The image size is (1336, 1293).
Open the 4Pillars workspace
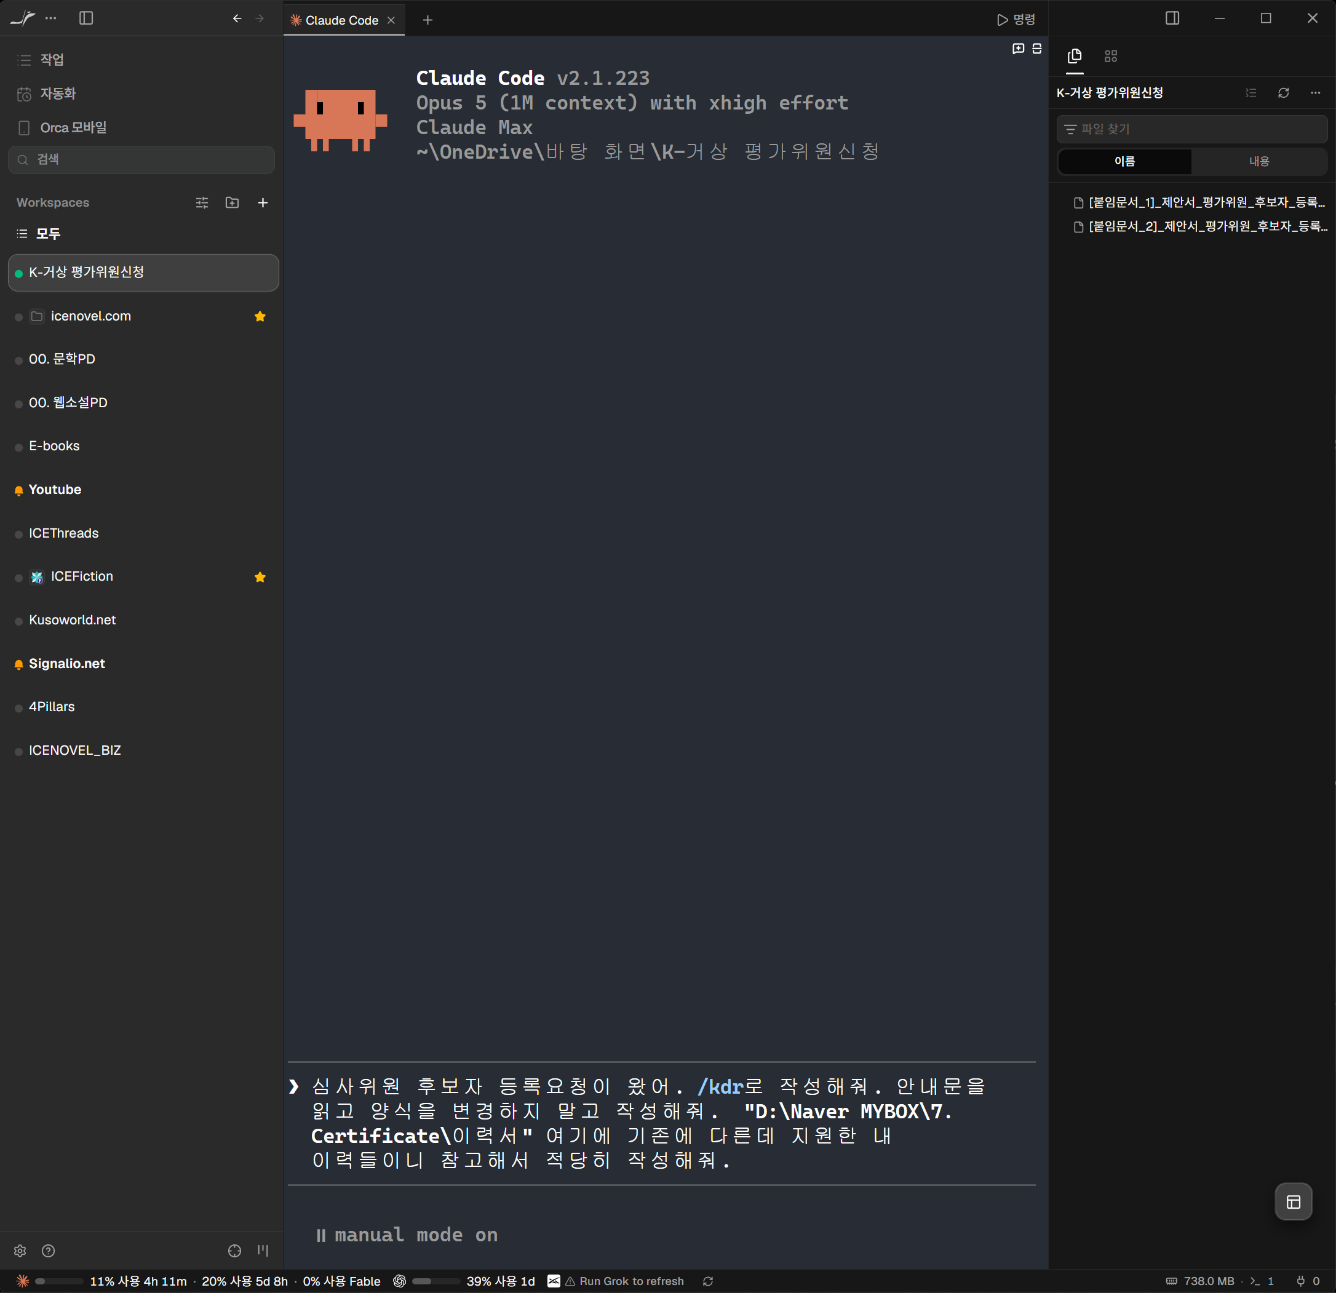tap(143, 707)
